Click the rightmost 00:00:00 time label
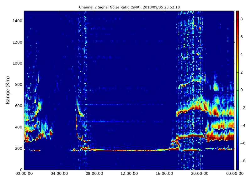The image size is (251, 188). [235, 174]
